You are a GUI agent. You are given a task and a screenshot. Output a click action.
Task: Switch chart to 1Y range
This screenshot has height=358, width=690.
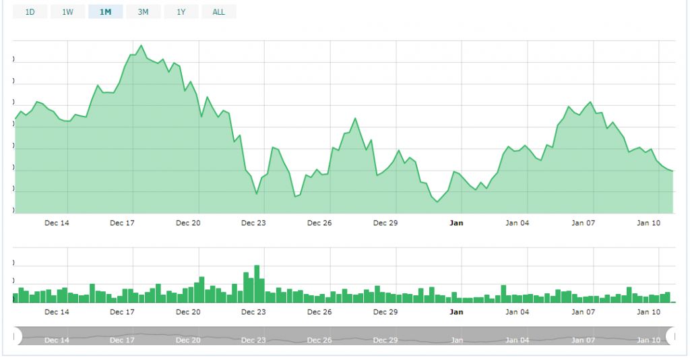coord(181,11)
